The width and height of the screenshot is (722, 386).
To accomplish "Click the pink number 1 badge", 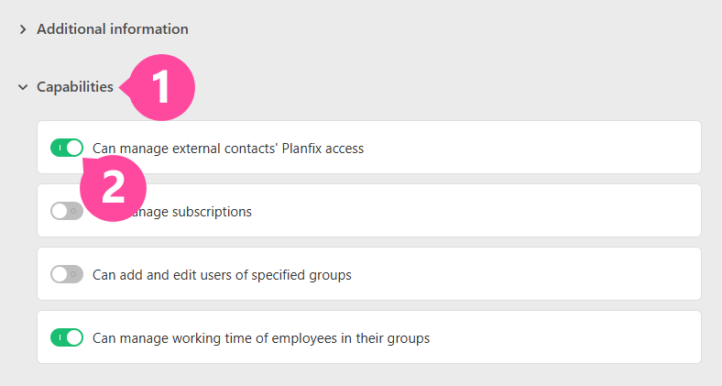I will coord(160,88).
